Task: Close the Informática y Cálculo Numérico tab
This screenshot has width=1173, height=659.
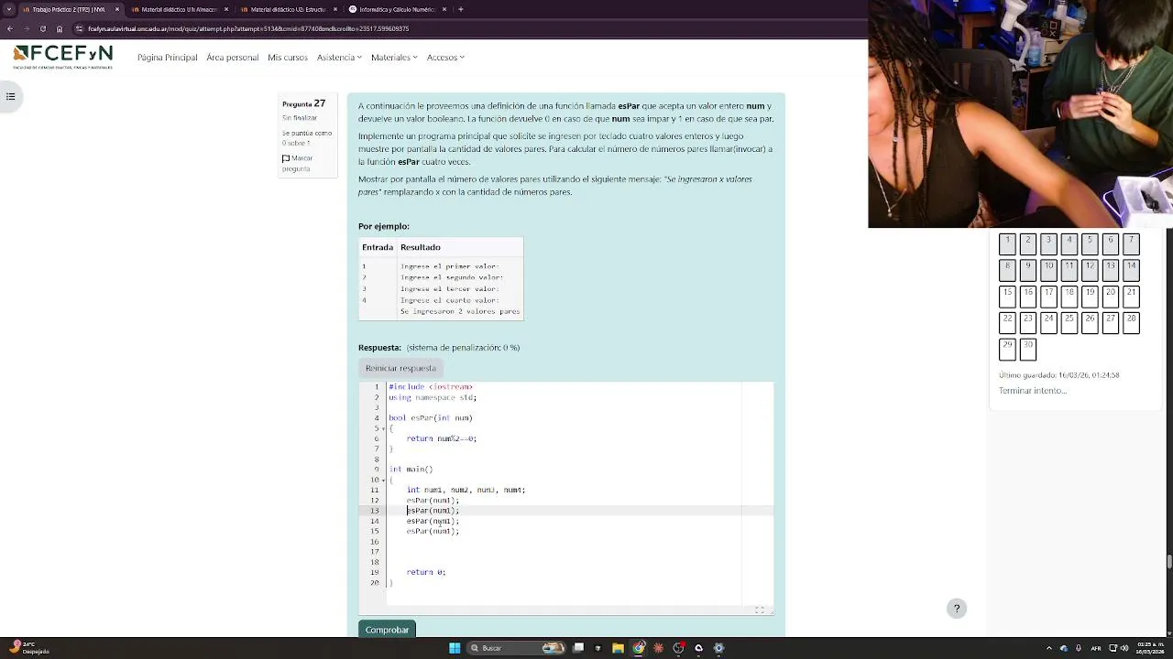Action: (444, 9)
